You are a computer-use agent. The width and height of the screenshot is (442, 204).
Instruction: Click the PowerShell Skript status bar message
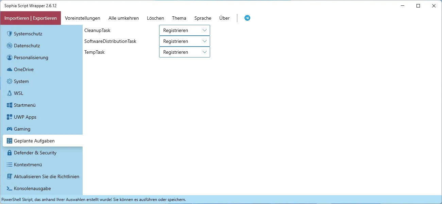93,200
